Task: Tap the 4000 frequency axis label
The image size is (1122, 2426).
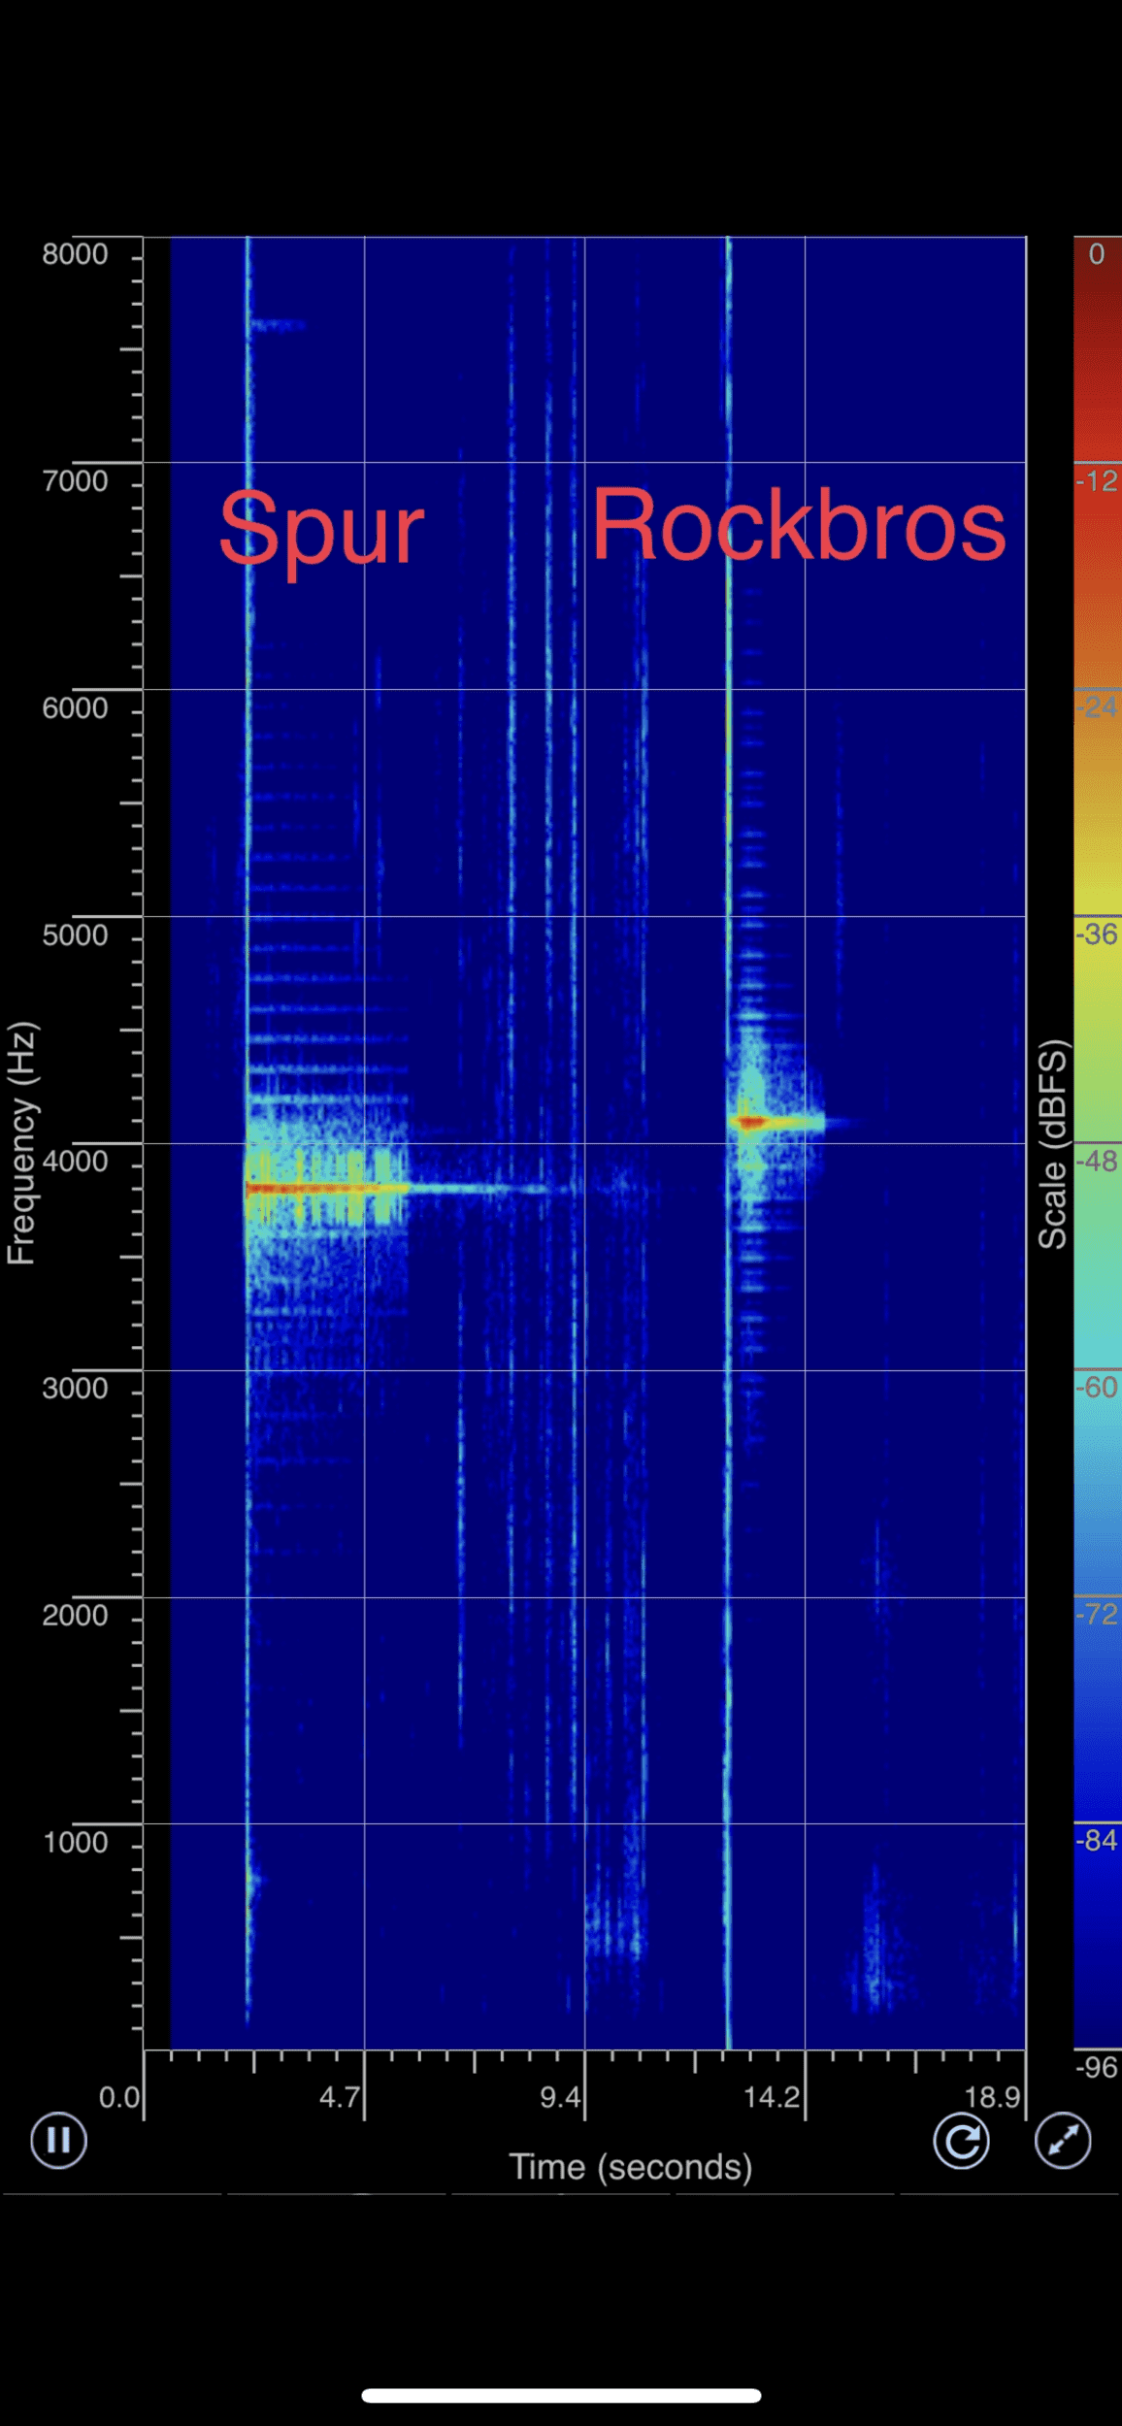Action: [x=75, y=1162]
